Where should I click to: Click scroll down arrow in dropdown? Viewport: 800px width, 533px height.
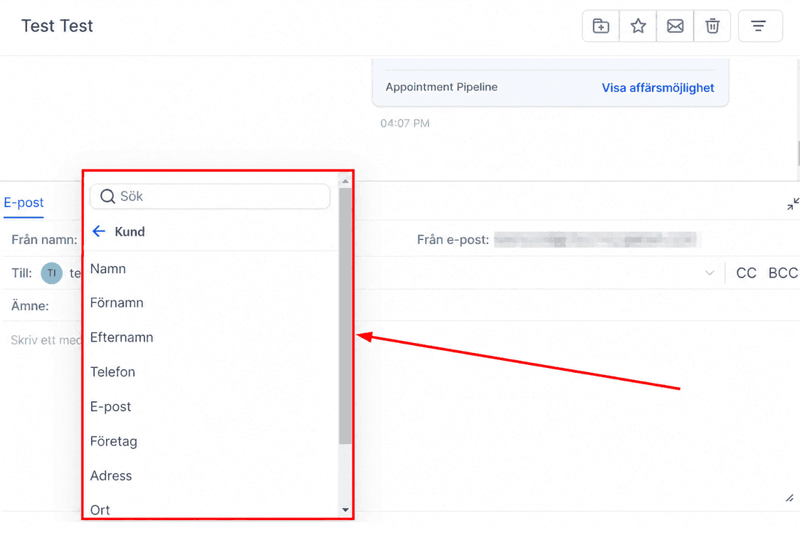345,510
